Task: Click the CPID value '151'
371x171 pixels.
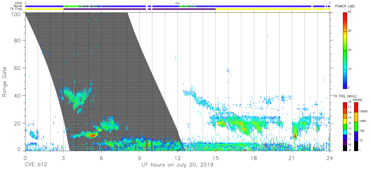Action: coord(178,3)
